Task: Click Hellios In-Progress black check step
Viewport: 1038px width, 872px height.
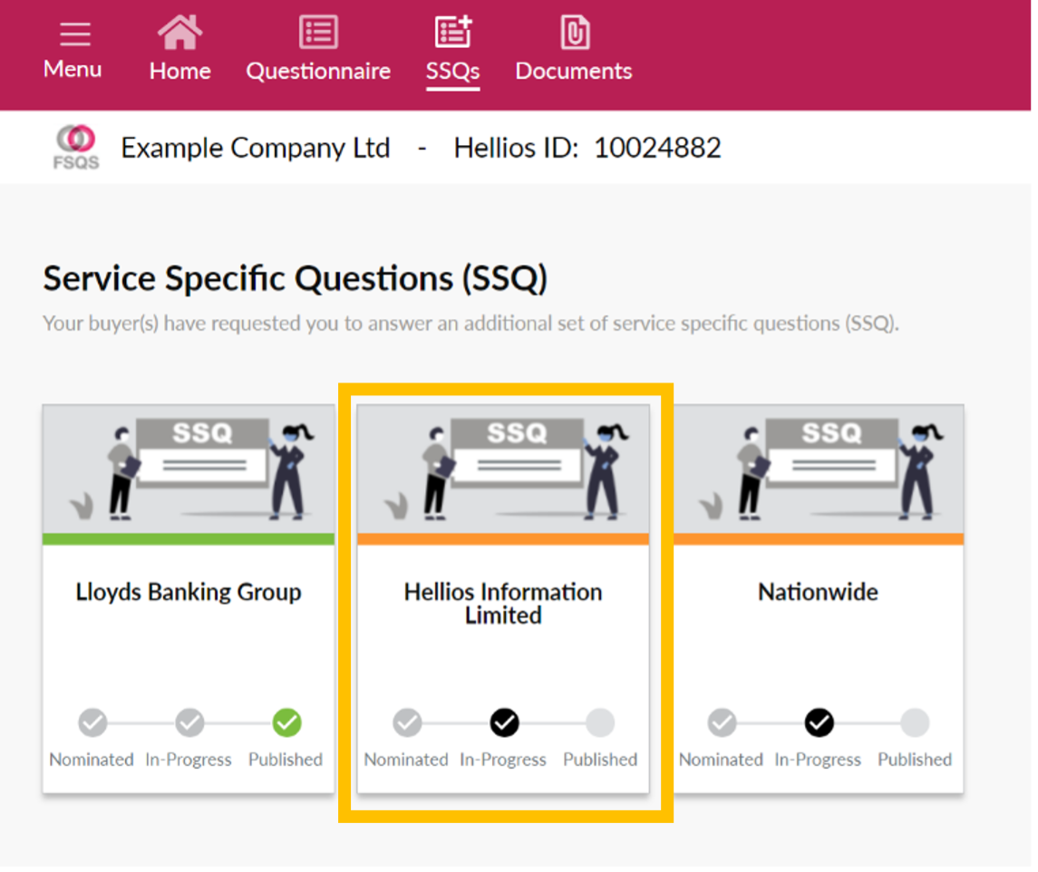Action: pos(504,722)
